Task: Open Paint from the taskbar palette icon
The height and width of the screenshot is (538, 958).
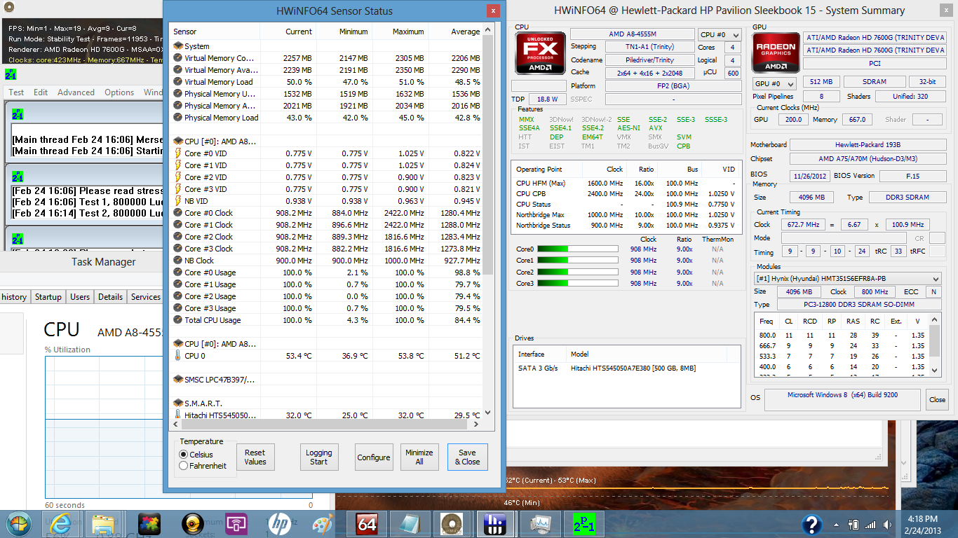Action: point(323,523)
